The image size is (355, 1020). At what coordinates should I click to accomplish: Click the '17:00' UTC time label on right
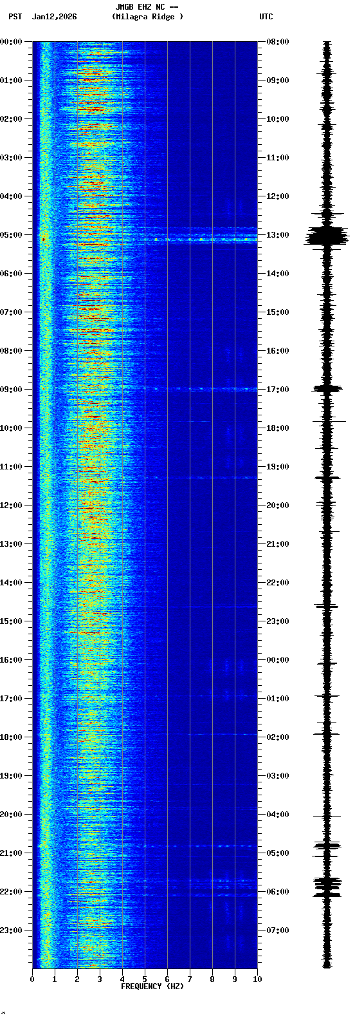click(278, 390)
